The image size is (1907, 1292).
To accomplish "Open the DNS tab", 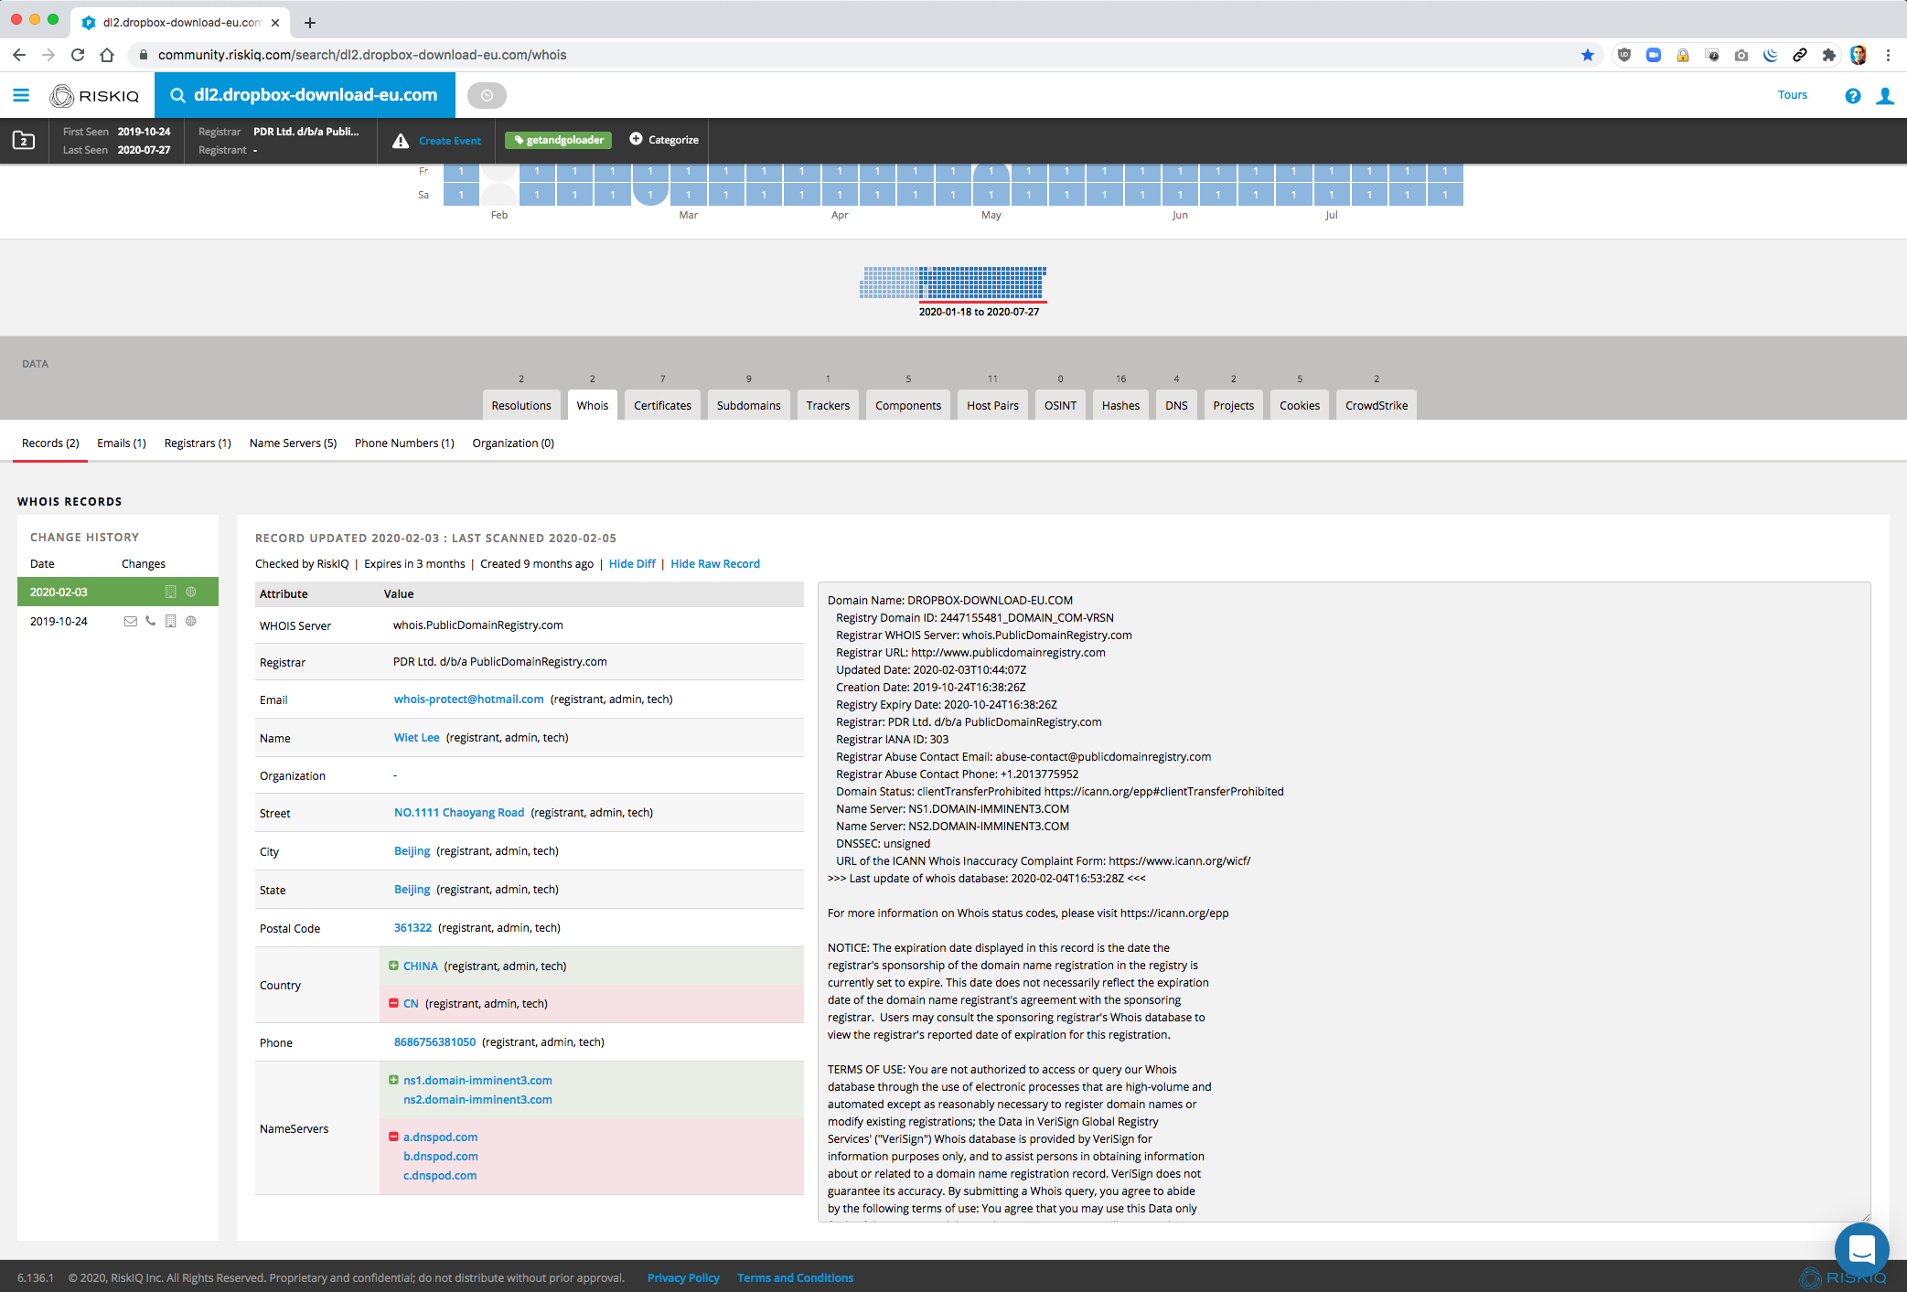I will pos(1176,405).
